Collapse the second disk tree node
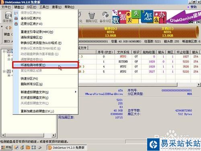201x151 pixels. coord(4,71)
